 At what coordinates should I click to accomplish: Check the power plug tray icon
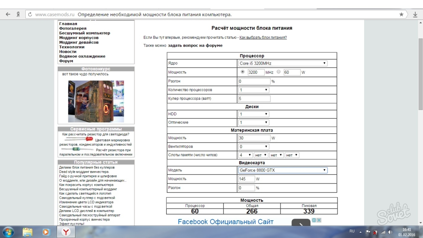click(375, 232)
